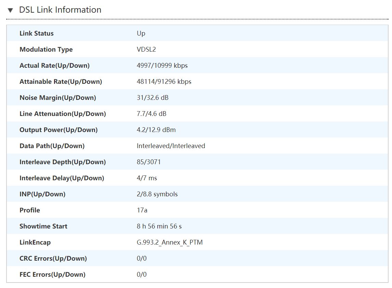Click the DSL Link Information heading
This screenshot has width=392, height=288.
60,10
